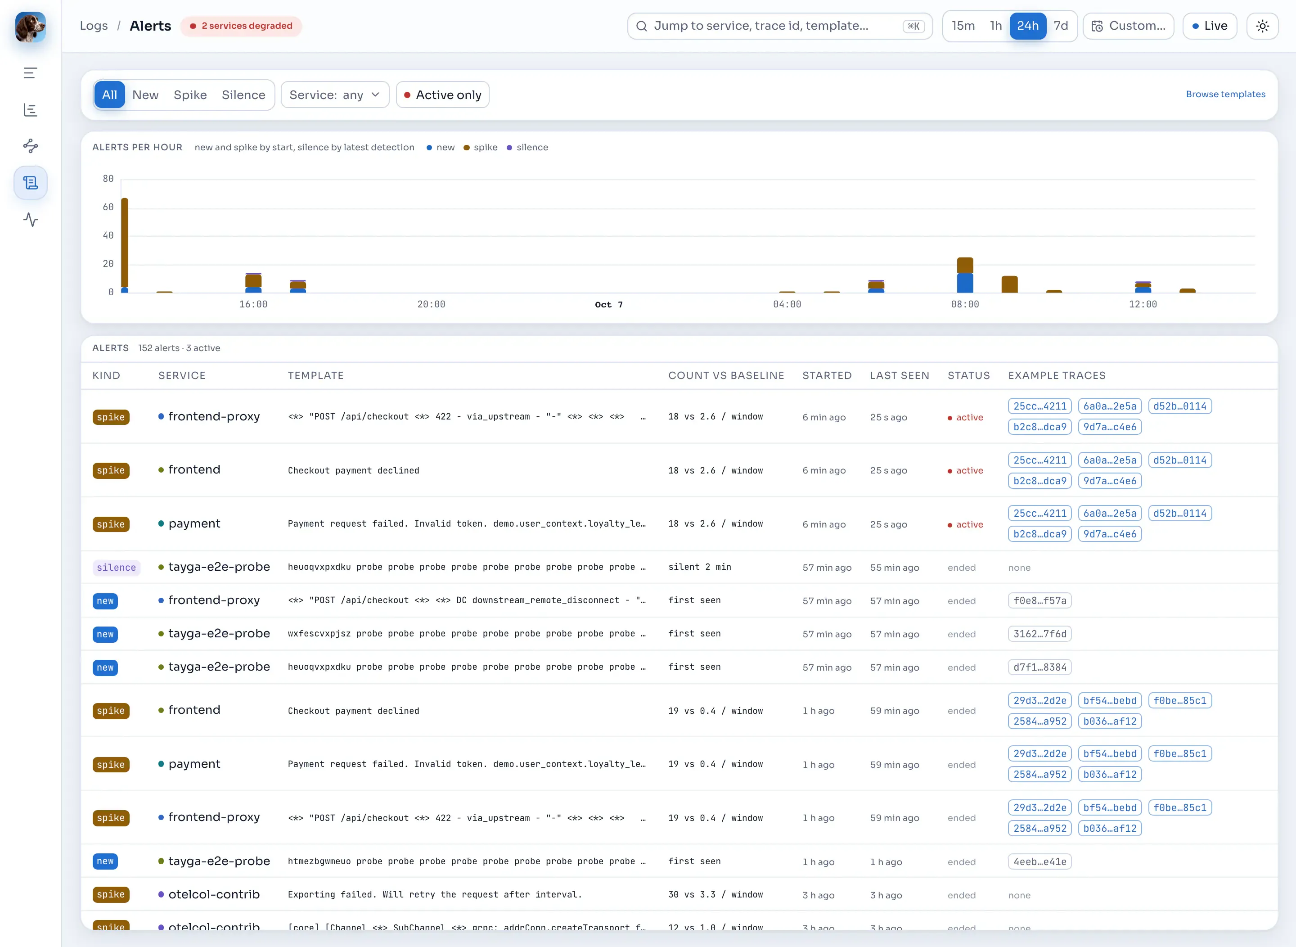Switch to the New alerts tab
1296x947 pixels.
[146, 95]
